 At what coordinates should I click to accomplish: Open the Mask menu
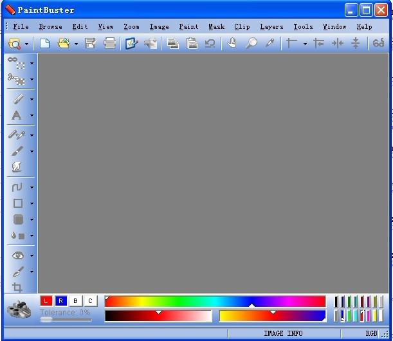point(217,26)
